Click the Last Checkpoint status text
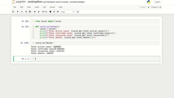This screenshot has width=174, height=98. (55, 2)
